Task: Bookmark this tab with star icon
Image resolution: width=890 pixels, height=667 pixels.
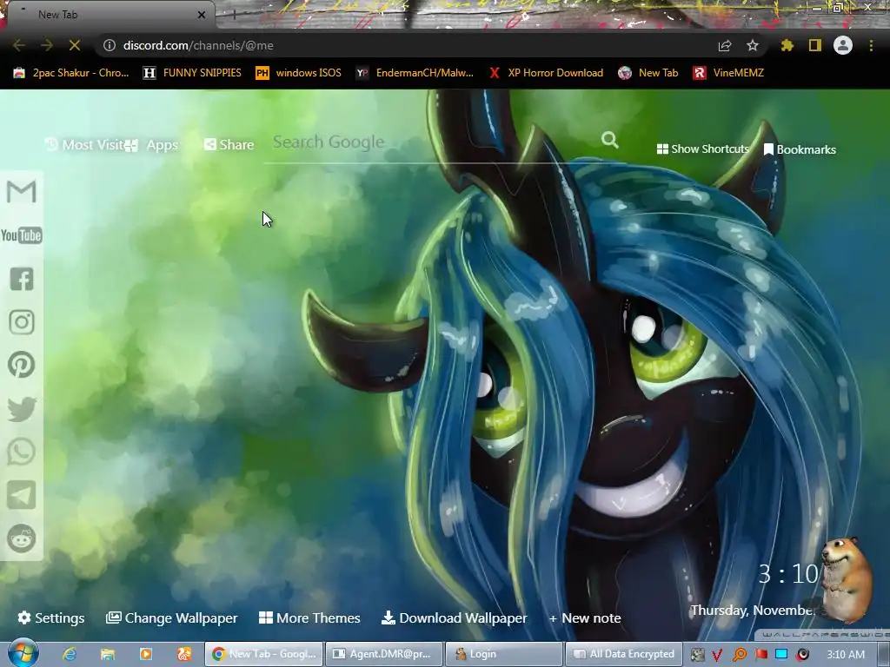Action: click(753, 45)
